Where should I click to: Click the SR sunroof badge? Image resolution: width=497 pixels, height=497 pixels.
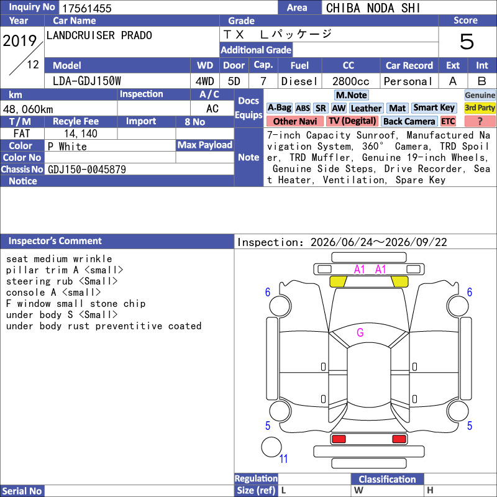point(321,108)
